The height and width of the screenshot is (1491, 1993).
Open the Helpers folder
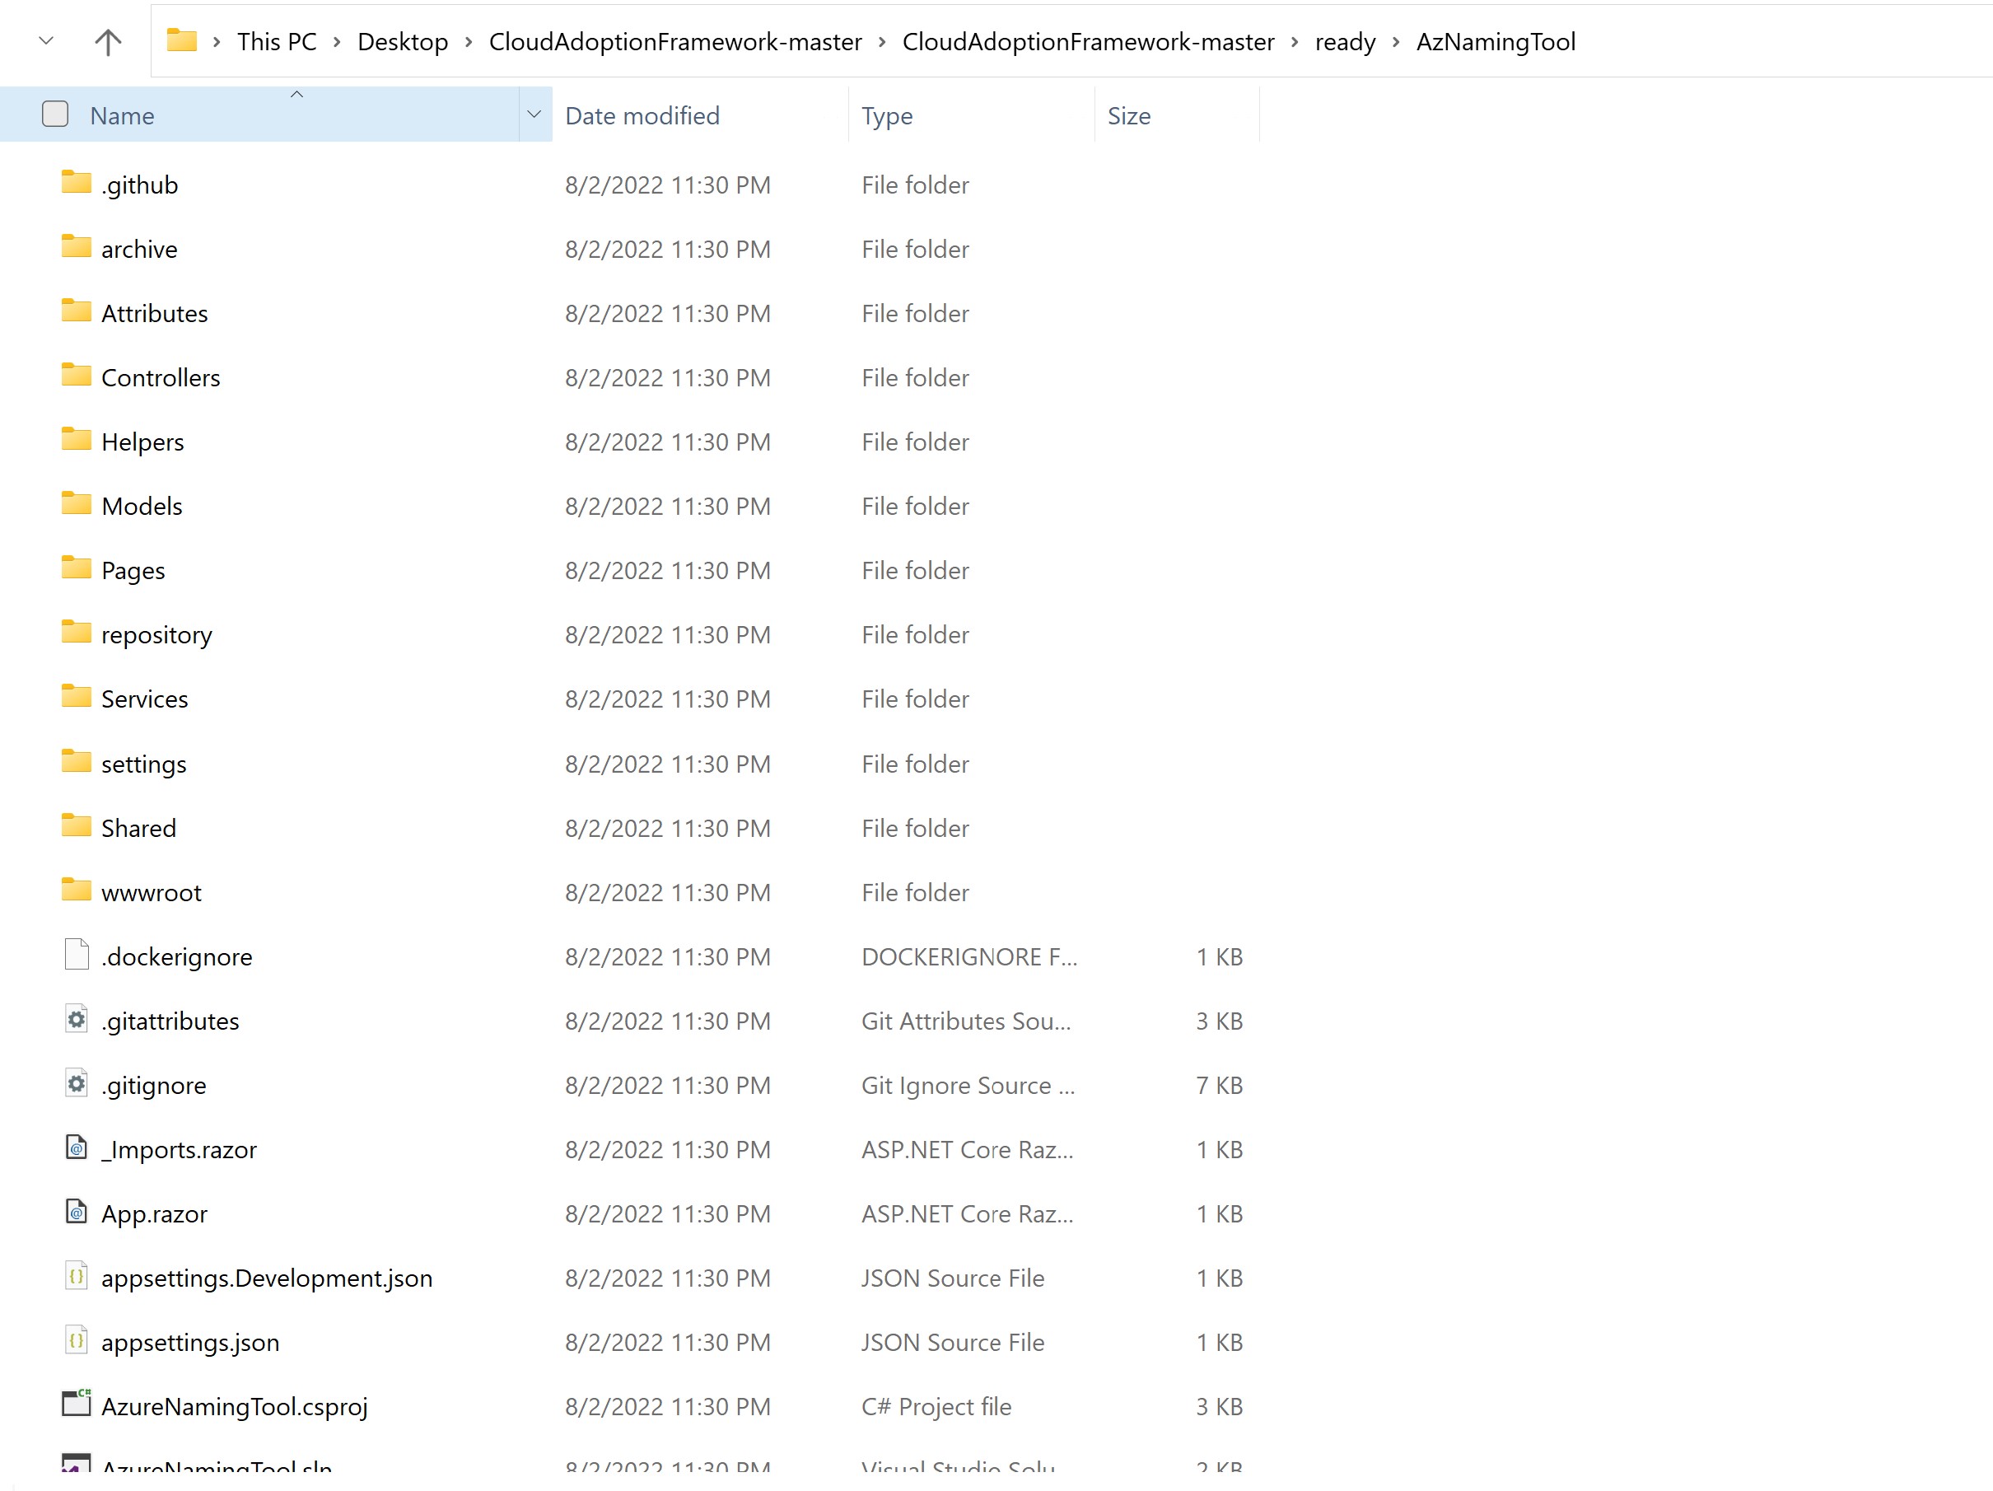coord(142,440)
